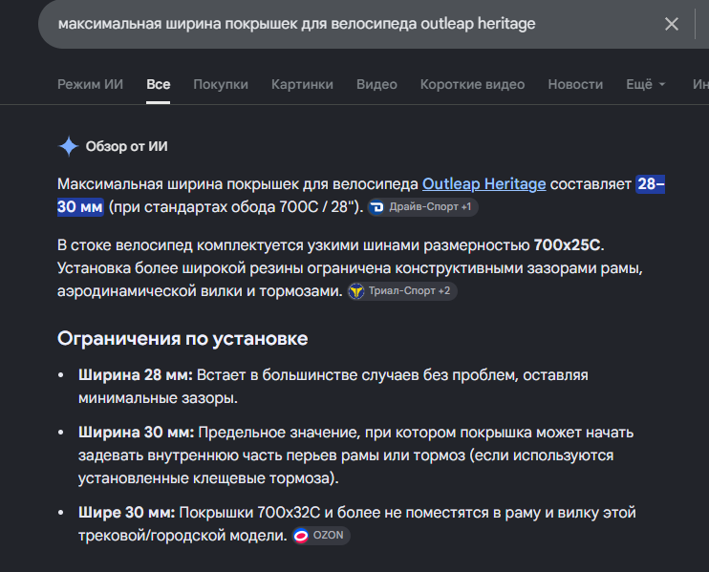Click the Обзор от ИИ heading
Image resolution: width=709 pixels, height=572 pixels.
[x=126, y=146]
